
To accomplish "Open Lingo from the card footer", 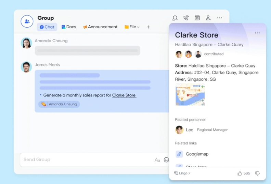I will (x=182, y=173).
